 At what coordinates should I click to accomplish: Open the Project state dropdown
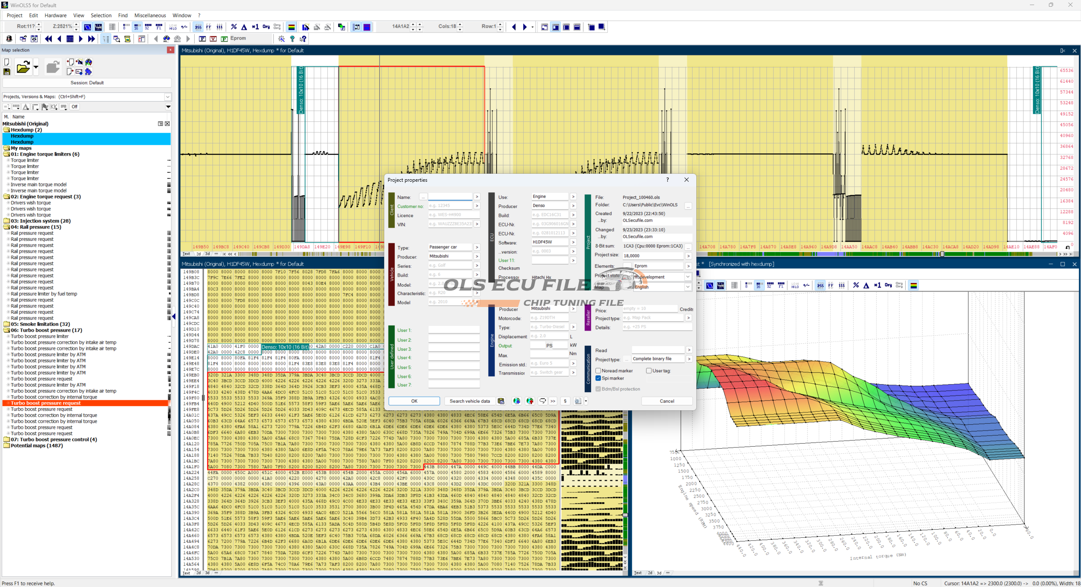click(x=687, y=277)
